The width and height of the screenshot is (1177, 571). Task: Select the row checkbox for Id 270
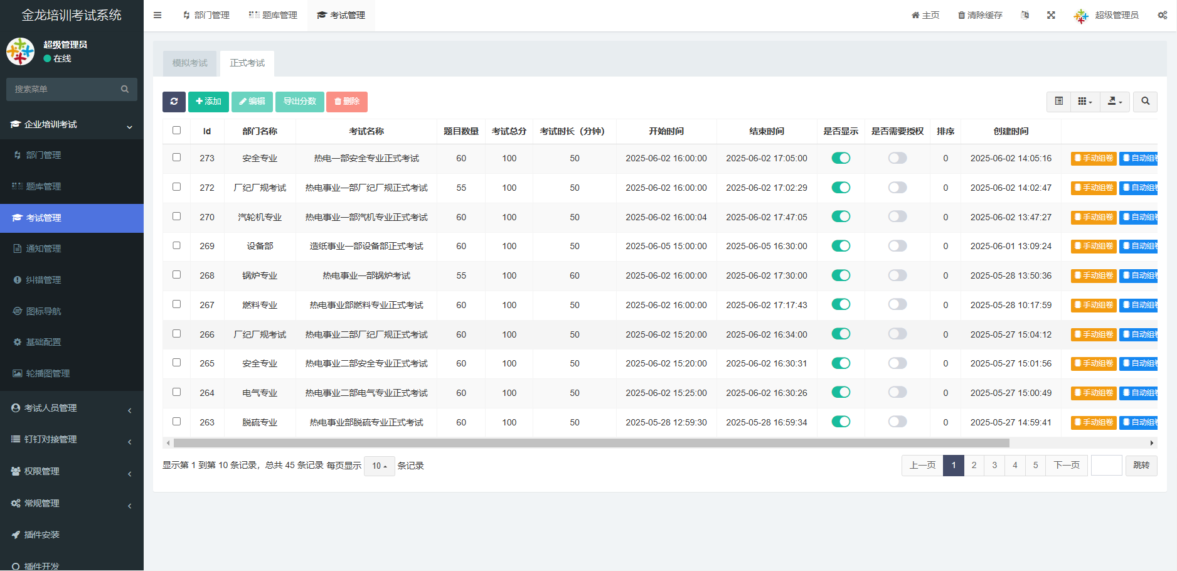[x=176, y=216]
